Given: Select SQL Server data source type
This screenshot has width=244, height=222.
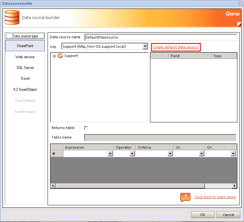Looking at the screenshot, I should tap(25, 68).
